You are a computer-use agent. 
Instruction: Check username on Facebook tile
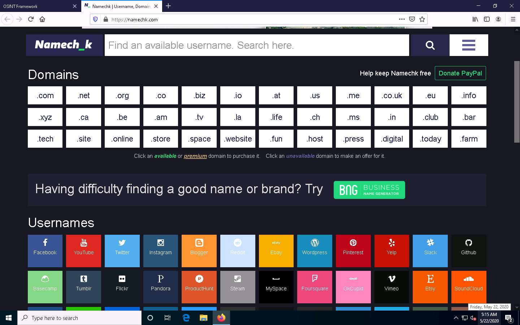45,251
